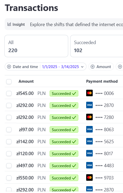123x193 pixels.
Task: Click Mastercard icon for card ending 9703
Action: click(x=89, y=178)
